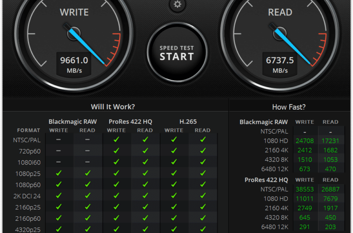Click the 4320p25 format row label
353x233 pixels.
[x=28, y=230]
